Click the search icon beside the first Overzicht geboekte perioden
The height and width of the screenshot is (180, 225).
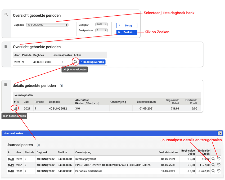(6, 14)
